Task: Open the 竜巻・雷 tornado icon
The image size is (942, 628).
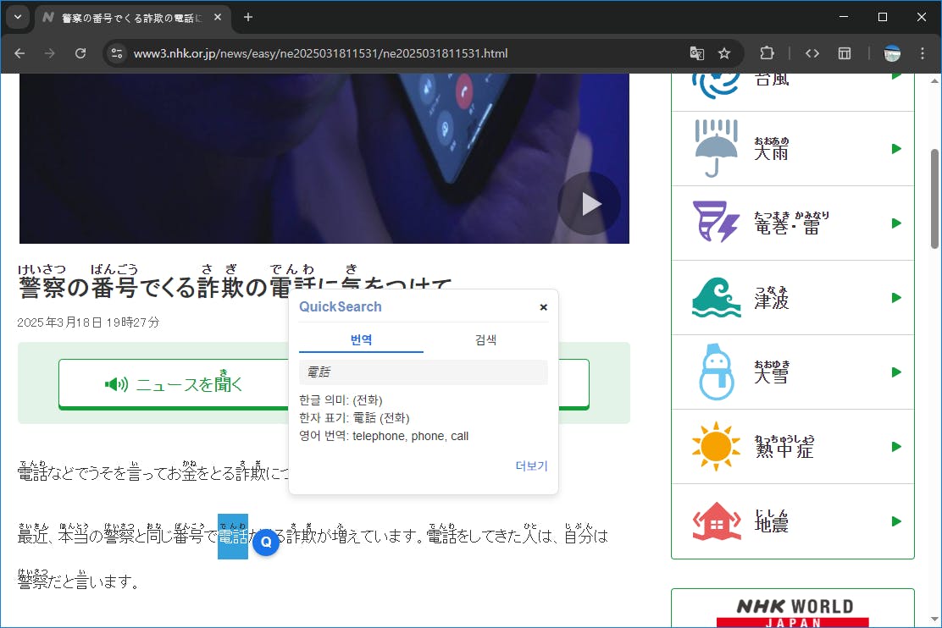Action: 715,222
